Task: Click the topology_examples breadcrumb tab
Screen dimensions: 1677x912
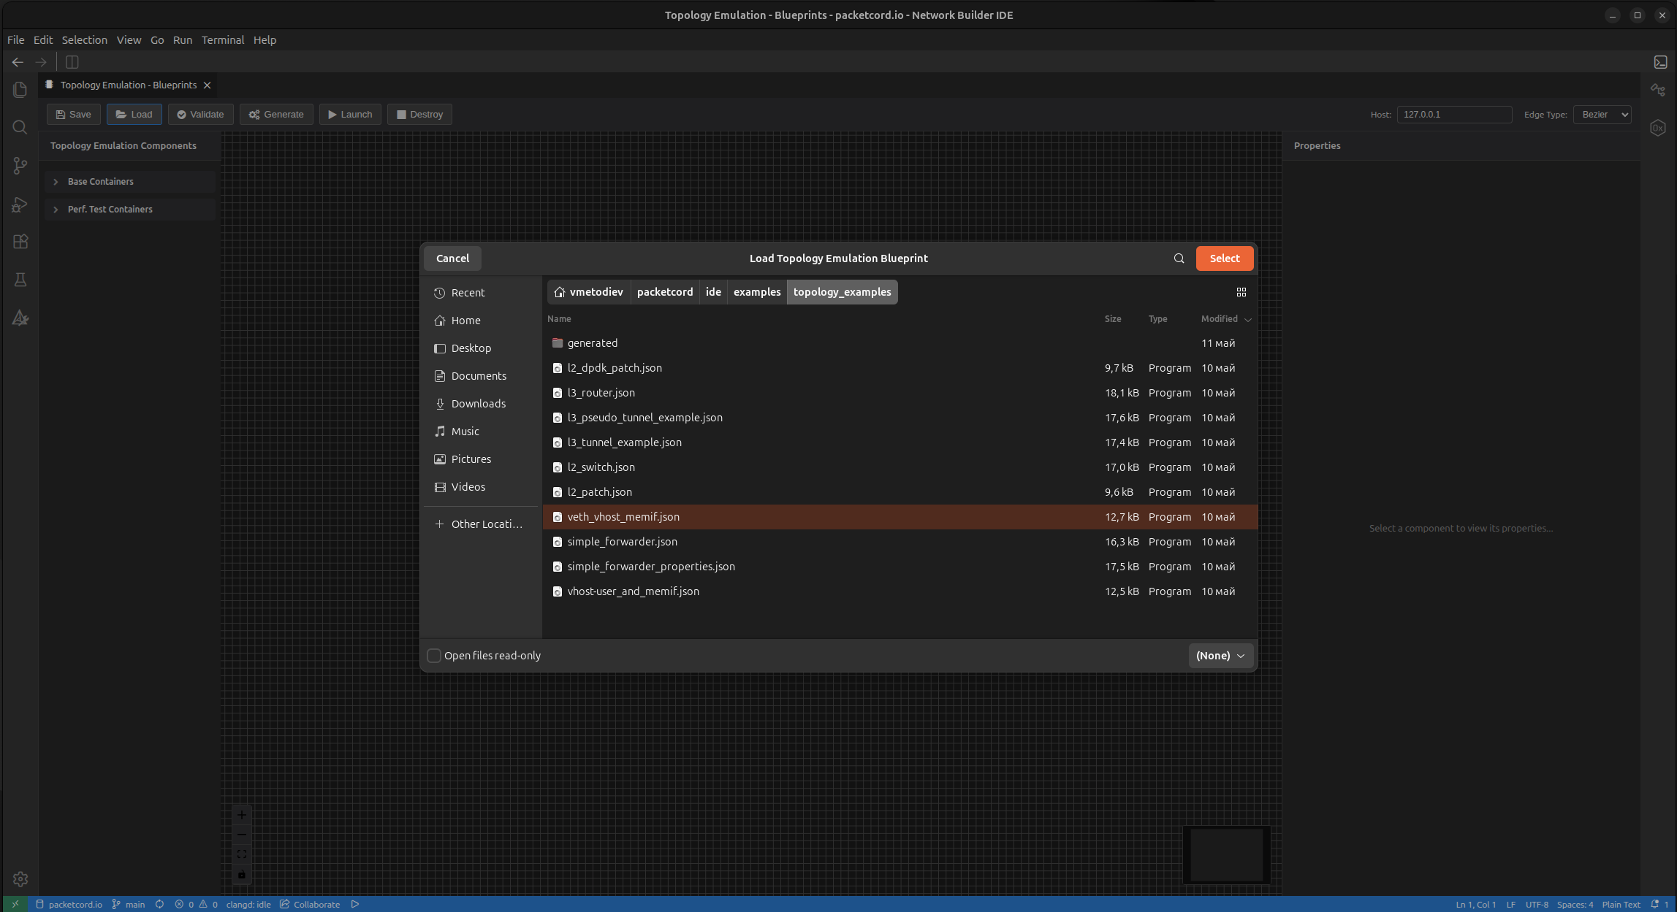Action: [842, 292]
